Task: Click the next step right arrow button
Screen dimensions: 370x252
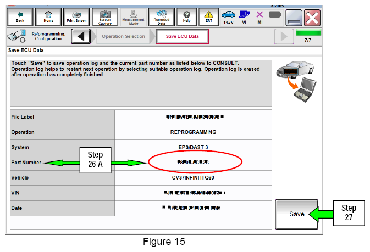Action: [x=284, y=36]
